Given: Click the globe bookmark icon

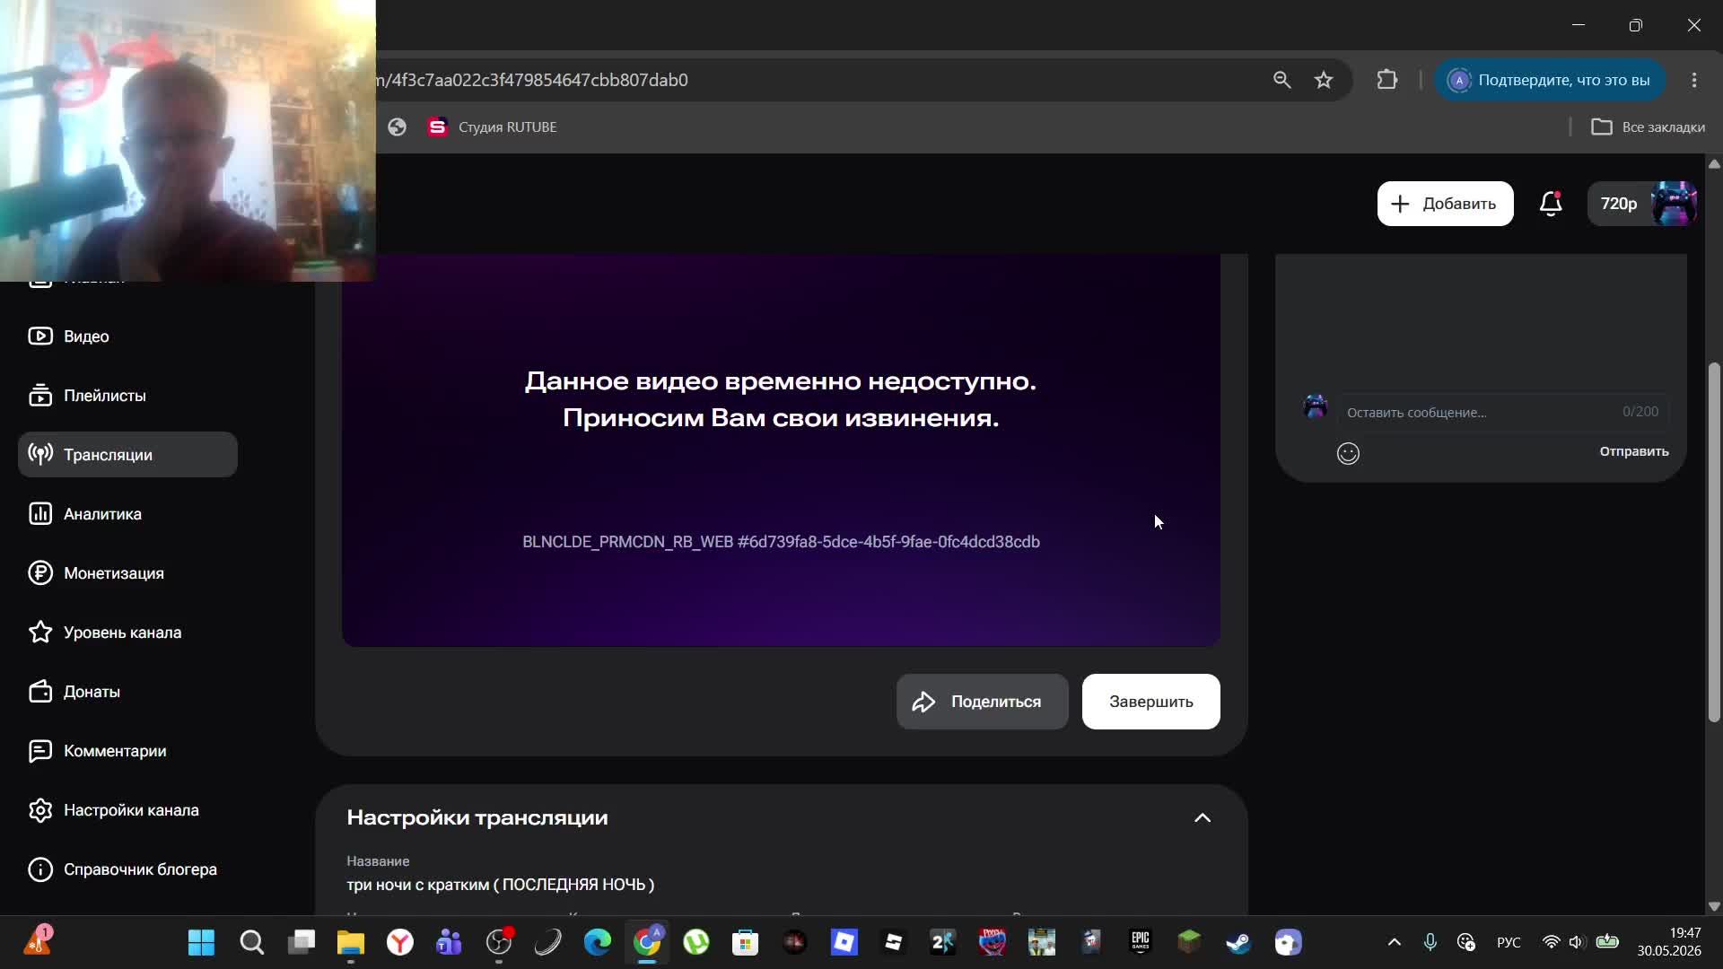Looking at the screenshot, I should pyautogui.click(x=397, y=127).
